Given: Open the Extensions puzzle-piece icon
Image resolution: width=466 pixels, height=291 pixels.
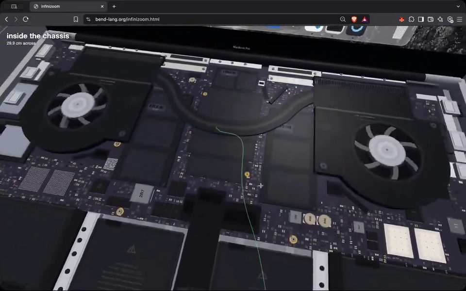Looking at the screenshot, I should click(411, 19).
